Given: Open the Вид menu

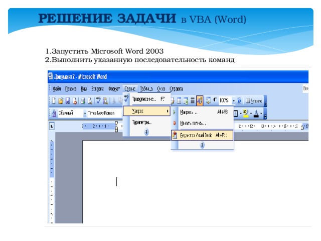Looking at the screenshot, I should (84, 89).
